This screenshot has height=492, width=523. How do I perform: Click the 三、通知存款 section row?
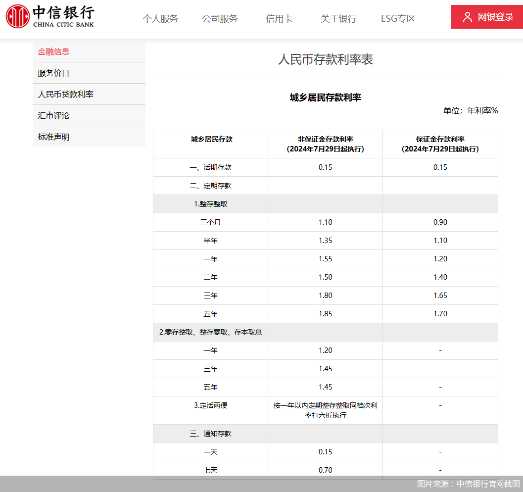click(210, 434)
